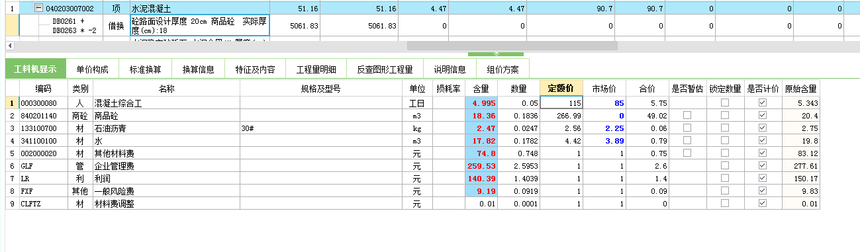Switch to the 单价构成 tab

(x=92, y=69)
